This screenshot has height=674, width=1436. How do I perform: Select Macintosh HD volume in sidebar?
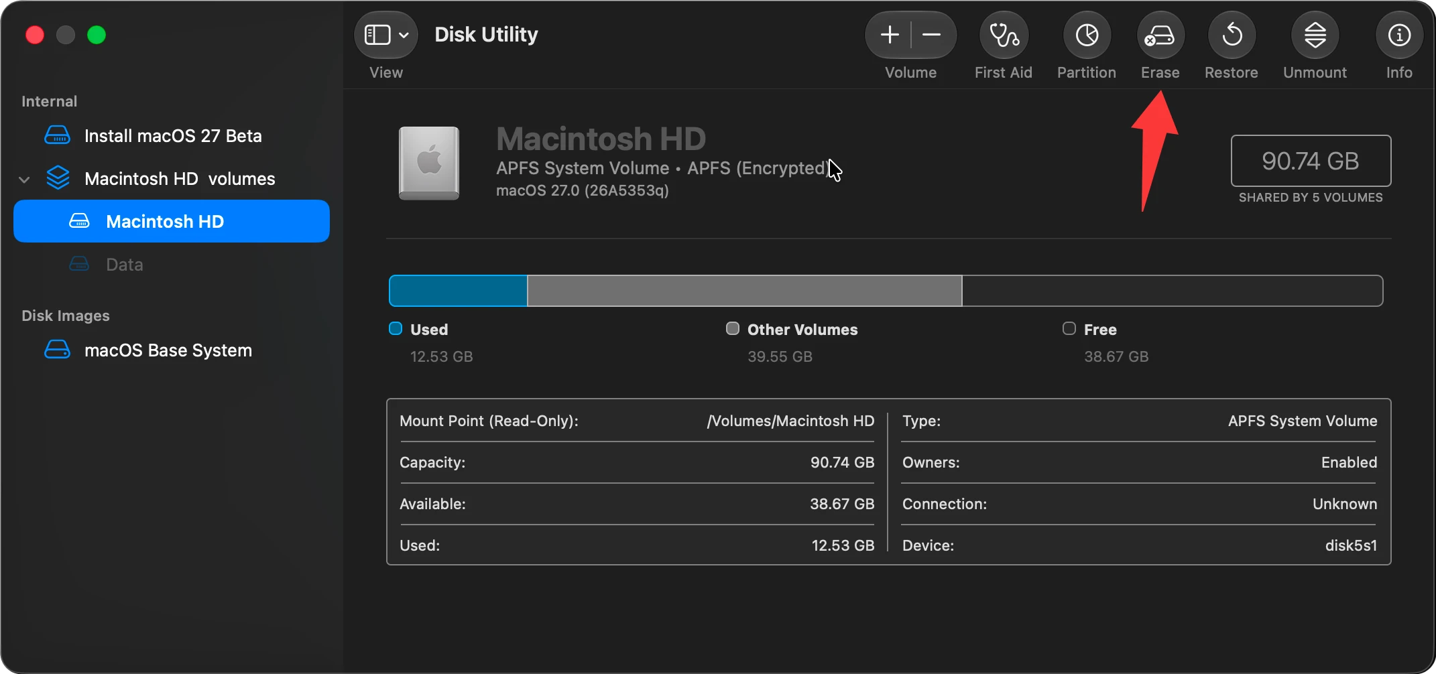click(172, 221)
